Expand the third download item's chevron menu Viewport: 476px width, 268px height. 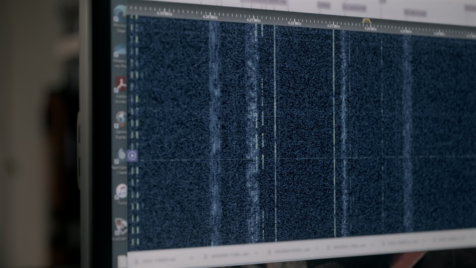coord(316,248)
